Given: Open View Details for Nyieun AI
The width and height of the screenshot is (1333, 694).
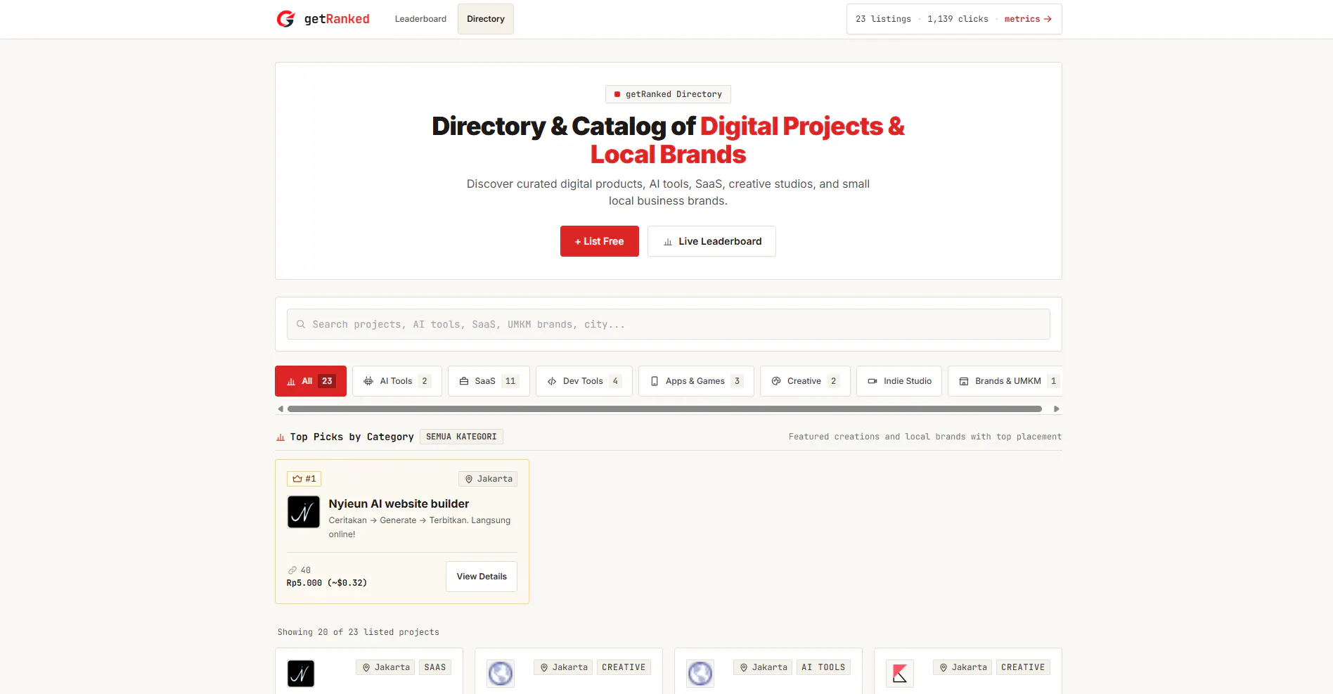Looking at the screenshot, I should (x=482, y=577).
